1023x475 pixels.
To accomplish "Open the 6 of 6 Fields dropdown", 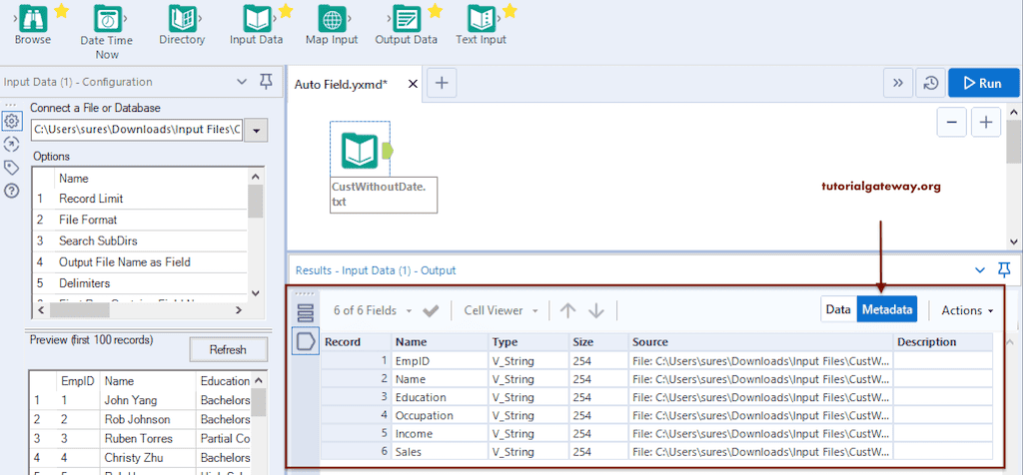I will 373,310.
